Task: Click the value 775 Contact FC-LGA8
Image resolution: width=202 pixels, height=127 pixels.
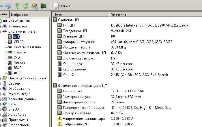Action: [x=127, y=91]
